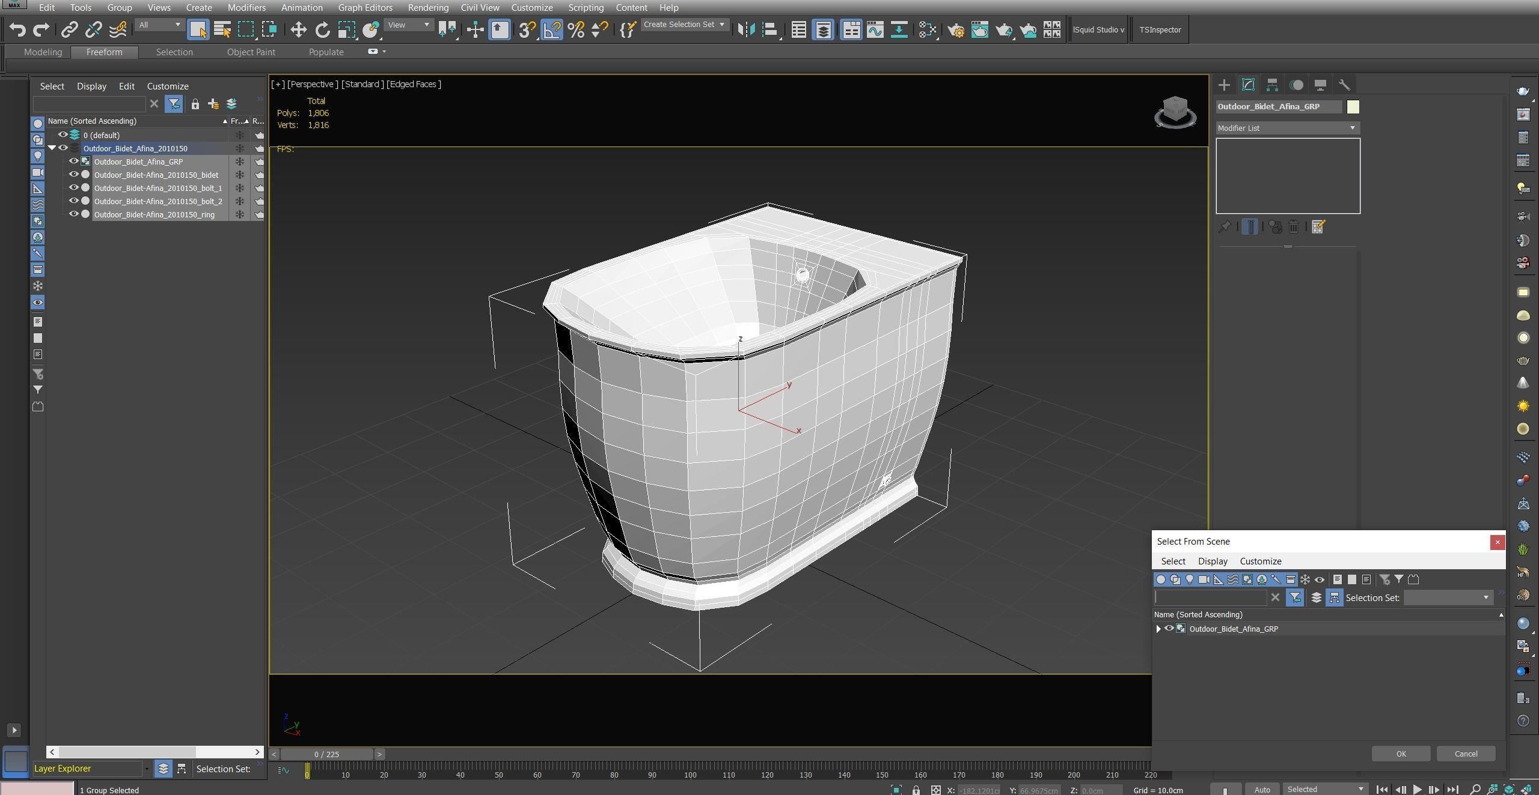The image size is (1539, 795).
Task: Select the Select and Scale tool
Action: coord(346,29)
